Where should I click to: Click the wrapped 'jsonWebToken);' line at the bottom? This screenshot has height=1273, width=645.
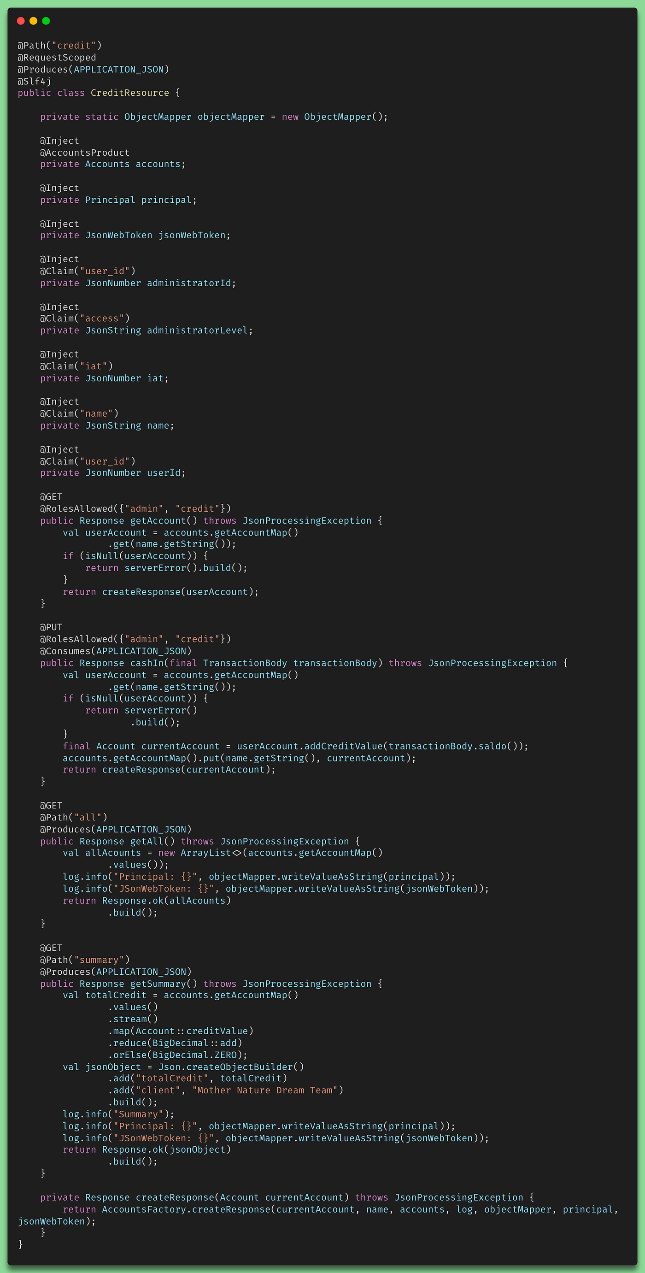(x=57, y=1221)
